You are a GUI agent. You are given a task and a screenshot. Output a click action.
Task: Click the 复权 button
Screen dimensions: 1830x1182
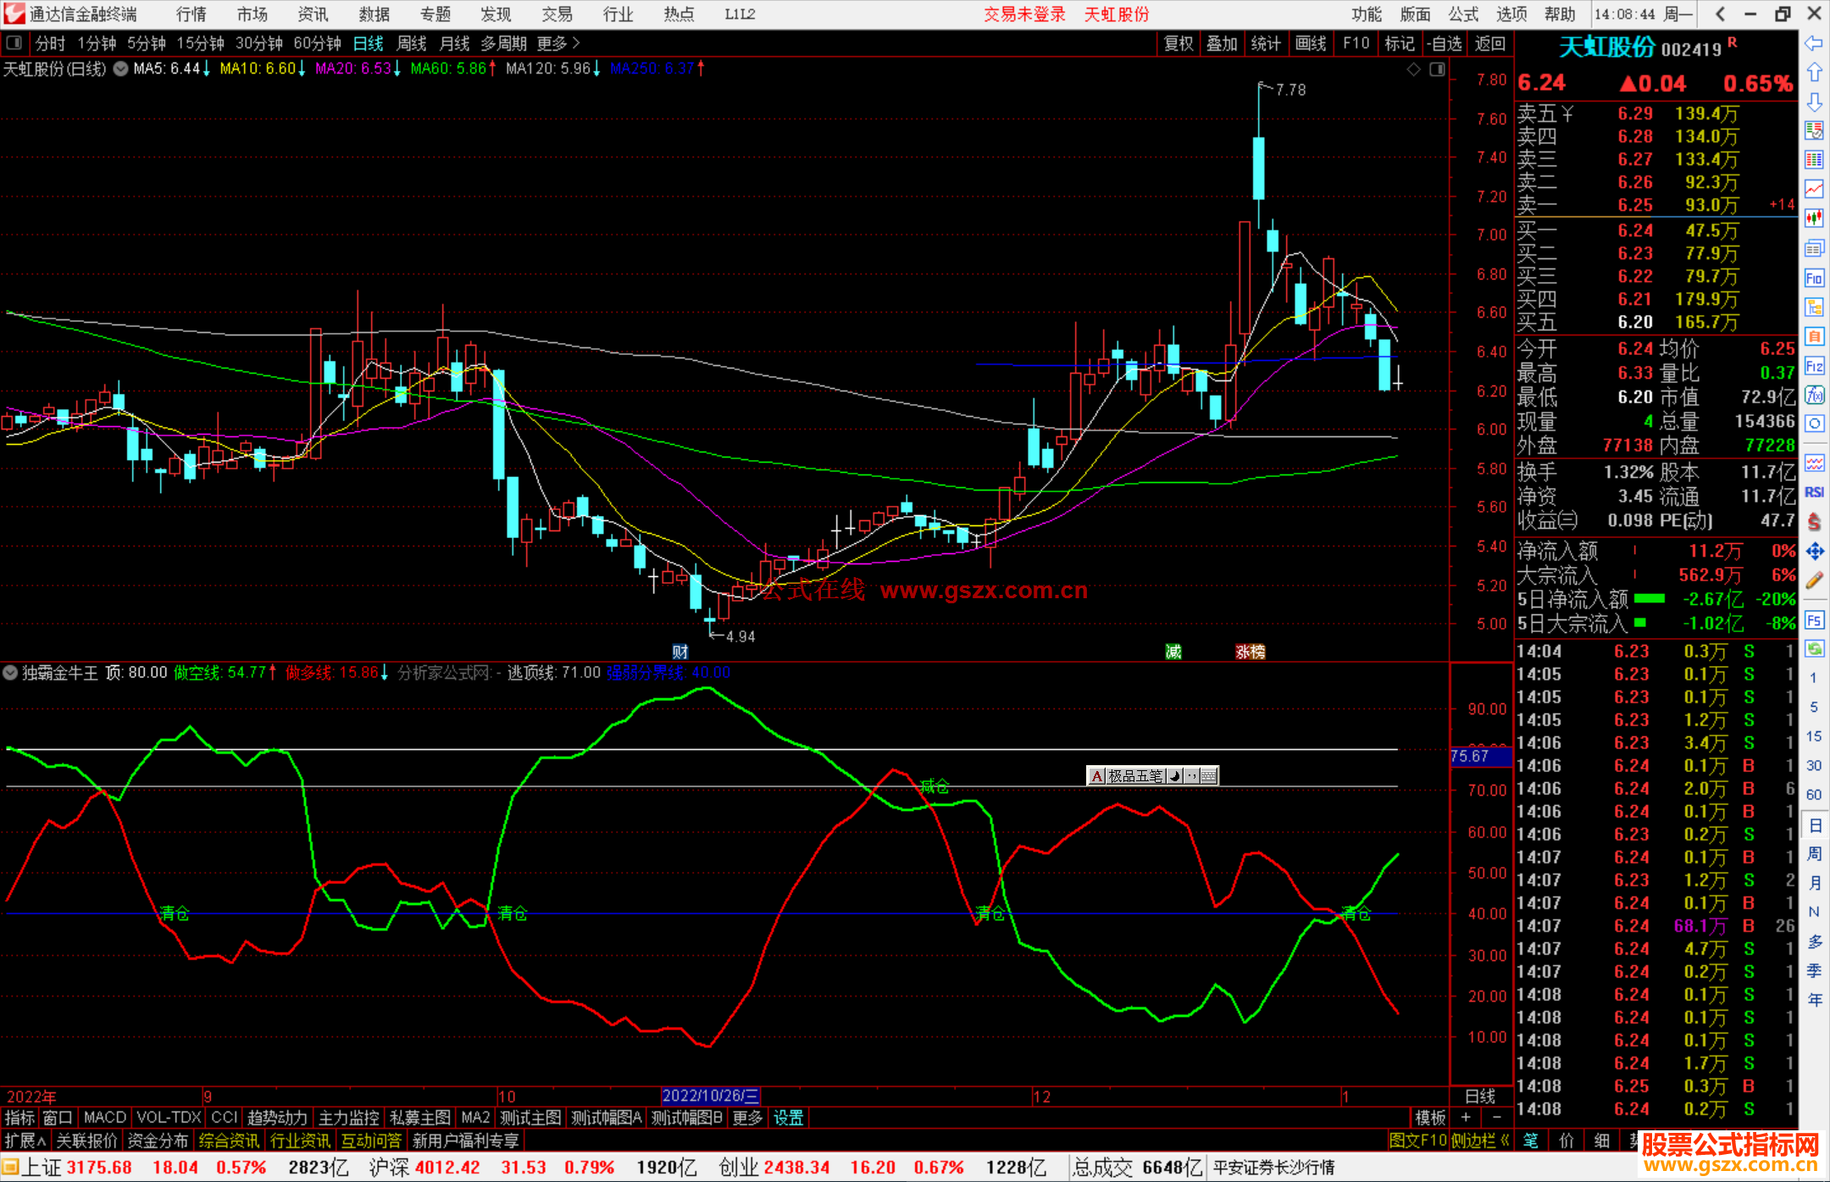click(1178, 43)
